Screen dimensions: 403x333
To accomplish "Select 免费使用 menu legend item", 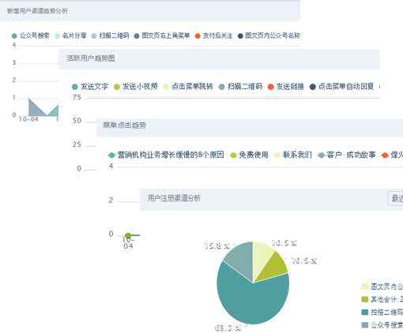I will pos(249,155).
